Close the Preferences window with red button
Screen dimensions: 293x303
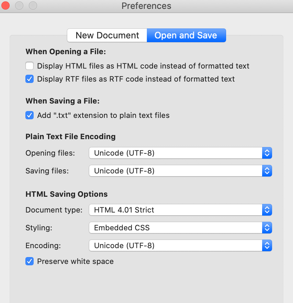(6, 6)
